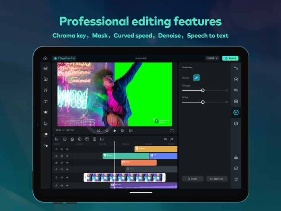281x211 pixels.
Task: Click the circular arrow icon in timeline toolbar
Action: [79, 139]
